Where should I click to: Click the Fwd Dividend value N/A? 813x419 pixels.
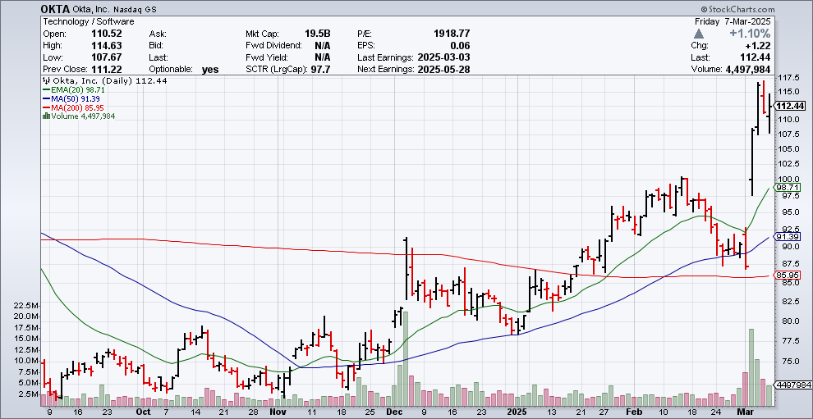coord(323,46)
